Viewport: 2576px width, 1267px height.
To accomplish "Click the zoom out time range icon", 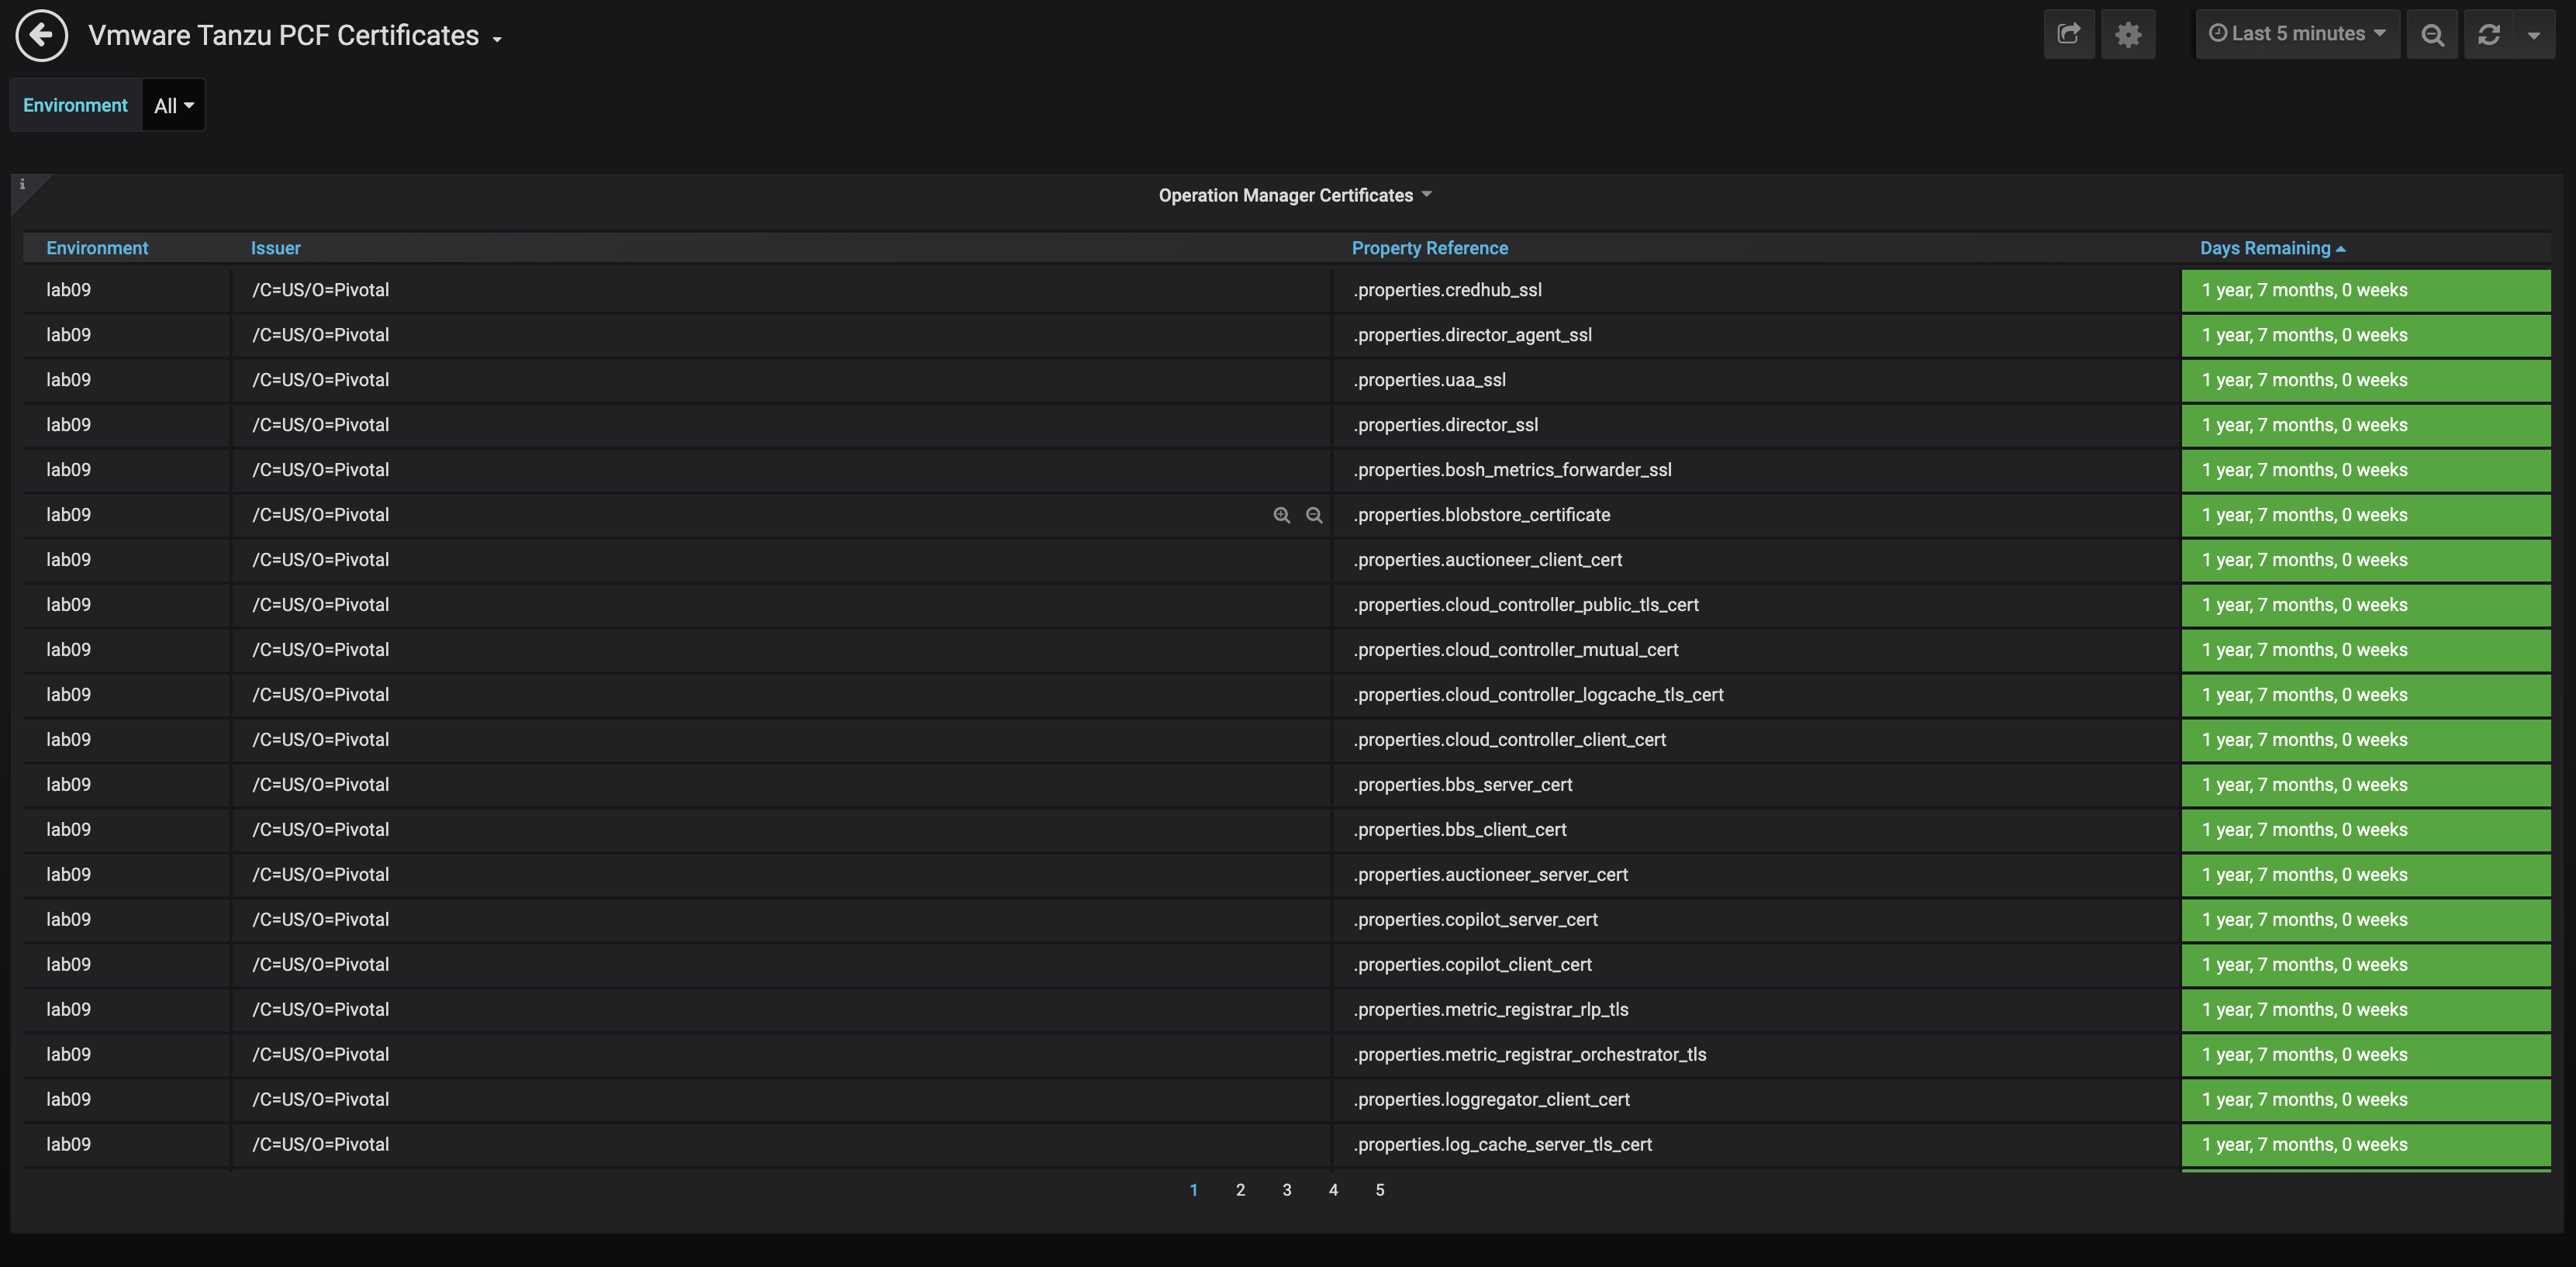I will click(2432, 35).
